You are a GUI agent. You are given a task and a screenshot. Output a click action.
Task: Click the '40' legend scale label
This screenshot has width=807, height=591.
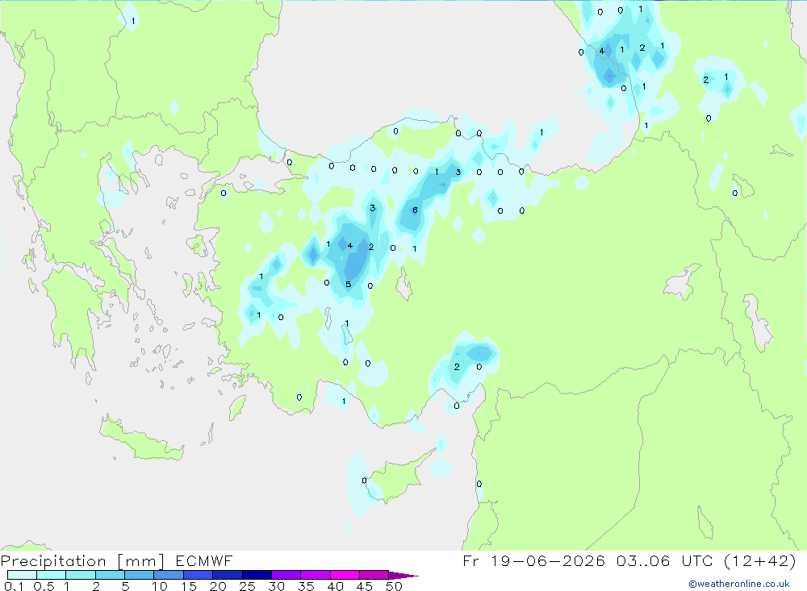pyautogui.click(x=336, y=586)
